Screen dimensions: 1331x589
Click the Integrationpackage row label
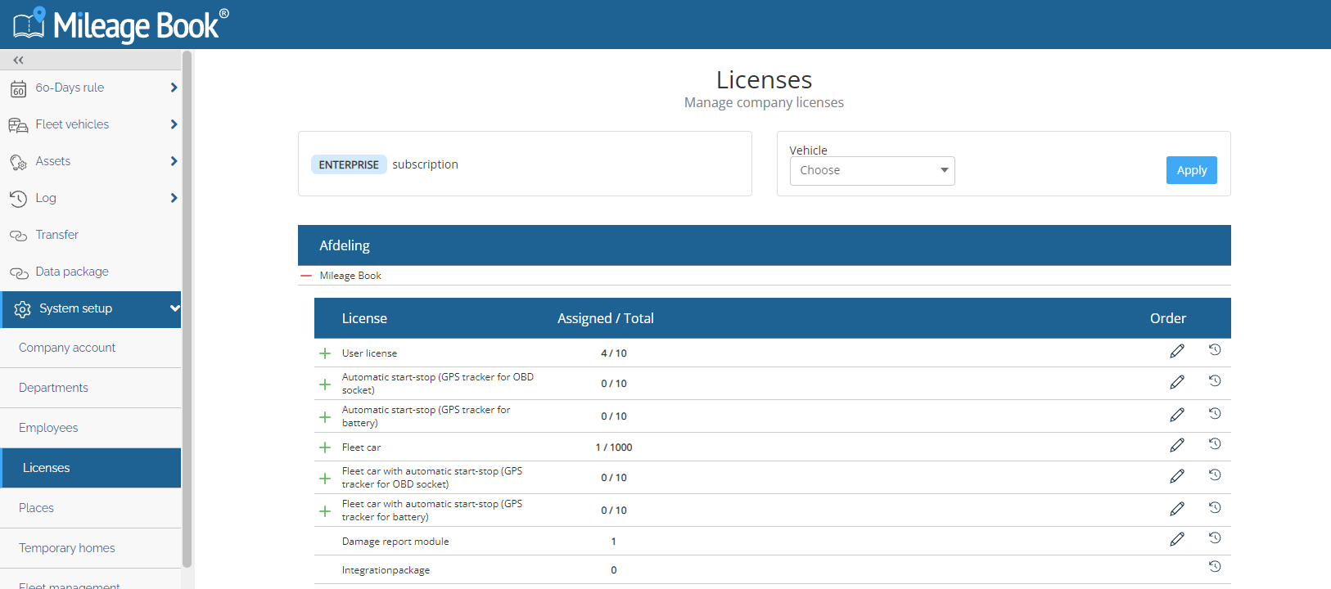coord(386,570)
